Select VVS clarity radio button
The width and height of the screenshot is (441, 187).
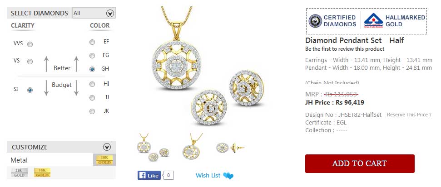[30, 44]
